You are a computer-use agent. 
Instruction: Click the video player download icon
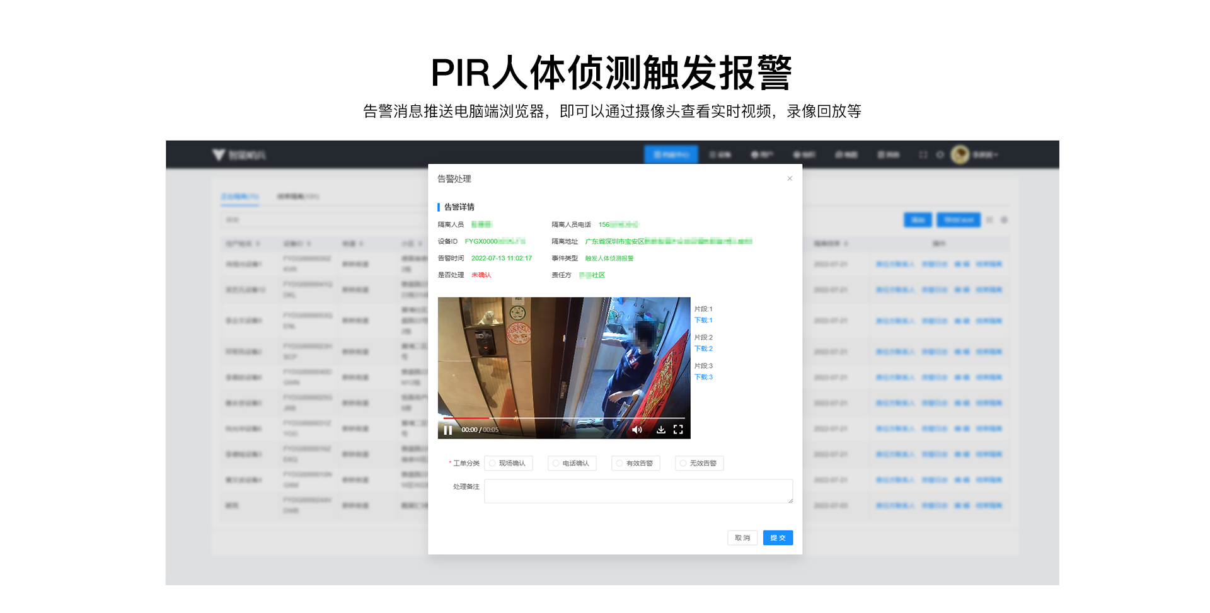point(660,430)
